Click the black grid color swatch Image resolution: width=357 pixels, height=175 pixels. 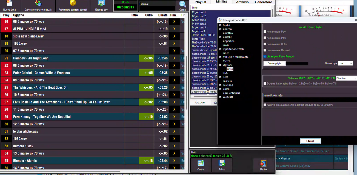pos(297,64)
